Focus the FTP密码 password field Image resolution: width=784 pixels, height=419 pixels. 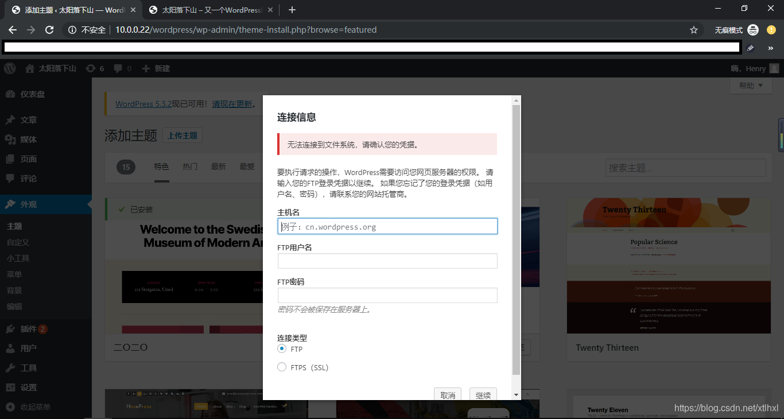(387, 295)
